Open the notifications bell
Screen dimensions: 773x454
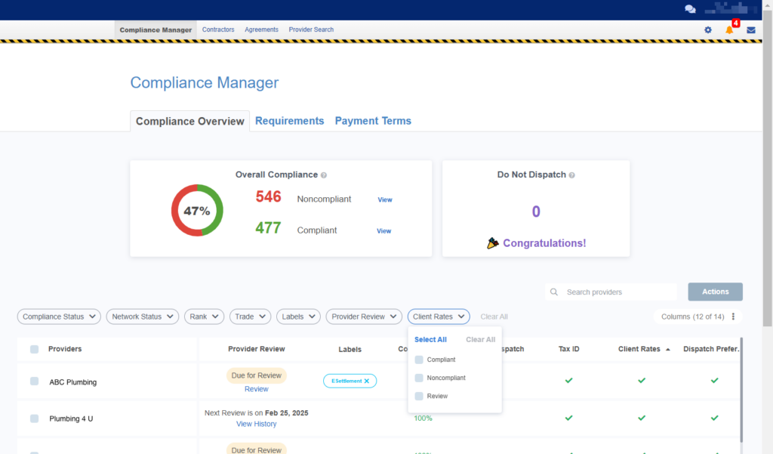729,30
